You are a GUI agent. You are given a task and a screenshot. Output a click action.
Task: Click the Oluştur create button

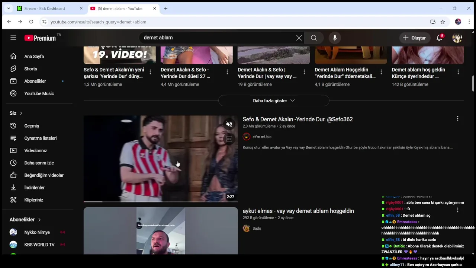(x=415, y=38)
